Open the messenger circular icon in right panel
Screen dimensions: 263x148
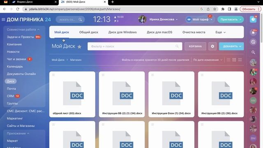tap(253, 42)
